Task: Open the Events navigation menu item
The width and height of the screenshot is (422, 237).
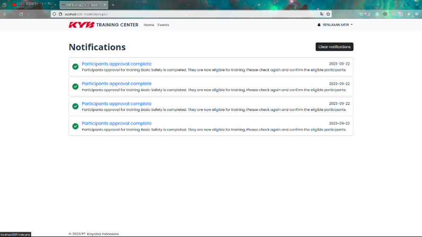Action: click(163, 25)
